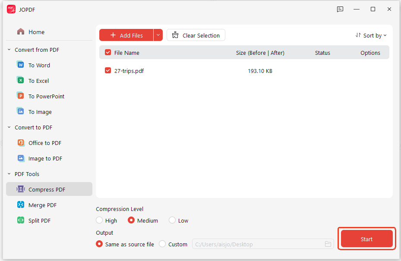The height and width of the screenshot is (261, 401).
Task: Select Medium compression level
Action: pyautogui.click(x=131, y=220)
